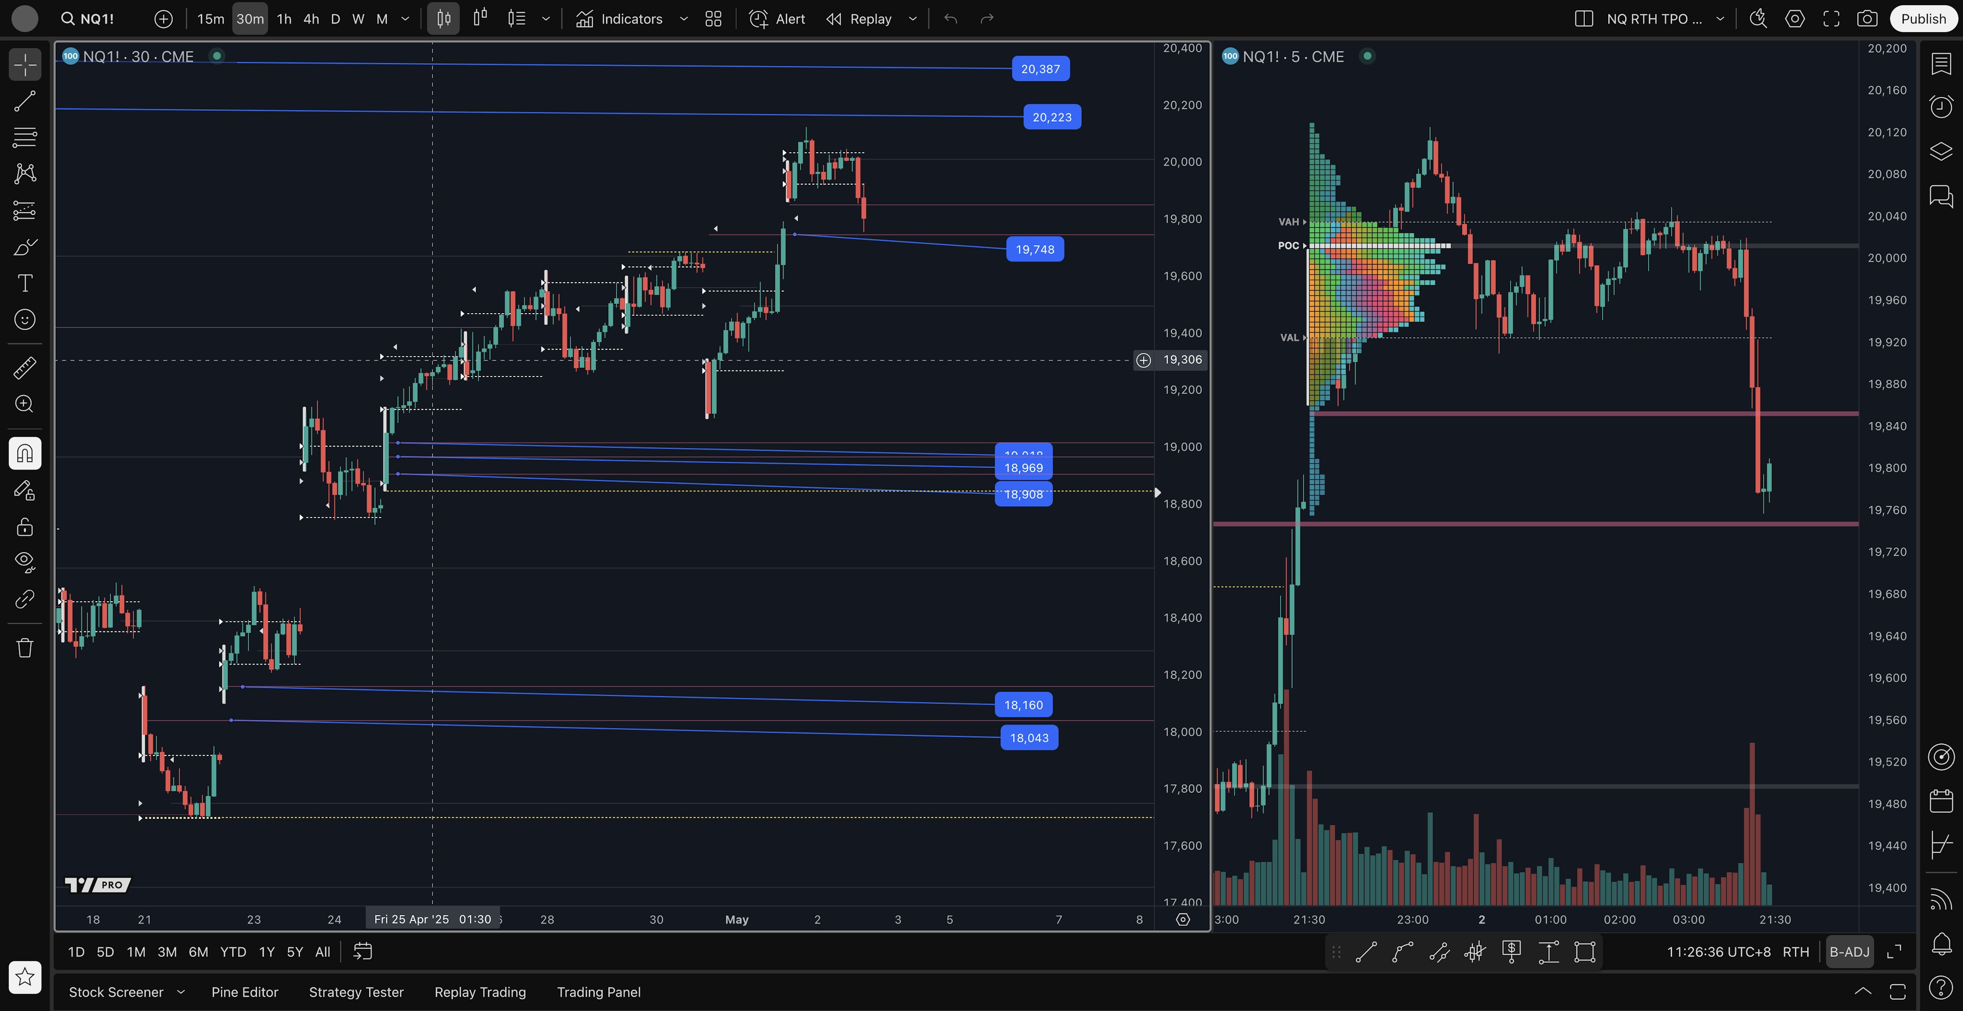Toggle hide all drawings eye icon
The width and height of the screenshot is (1963, 1011).
point(25,562)
